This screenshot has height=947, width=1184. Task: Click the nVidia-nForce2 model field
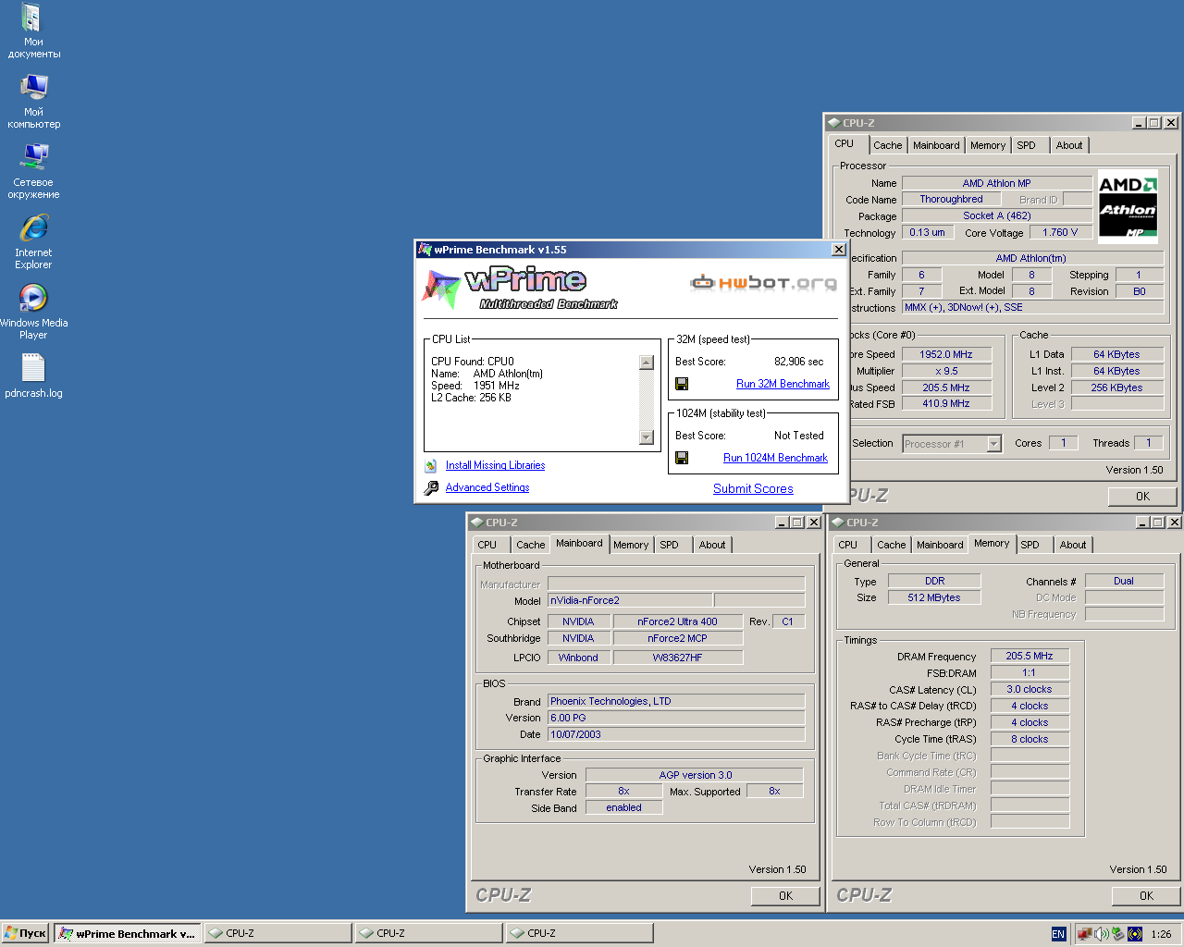coord(630,600)
